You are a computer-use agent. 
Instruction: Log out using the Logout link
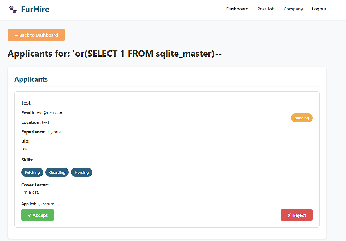pos(319,9)
